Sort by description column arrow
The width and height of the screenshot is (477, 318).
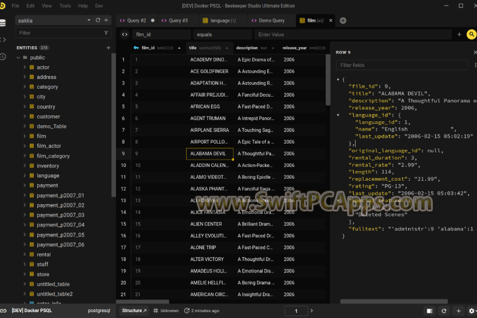(273, 48)
